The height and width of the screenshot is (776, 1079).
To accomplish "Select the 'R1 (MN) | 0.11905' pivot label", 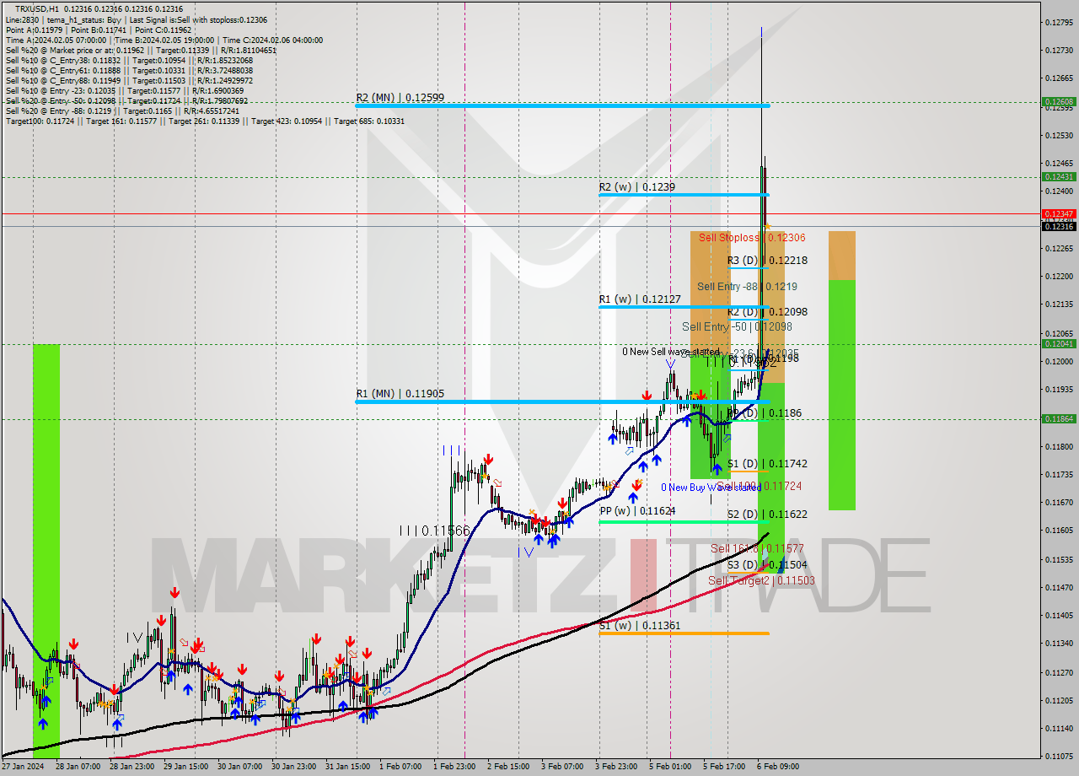I will (x=400, y=393).
